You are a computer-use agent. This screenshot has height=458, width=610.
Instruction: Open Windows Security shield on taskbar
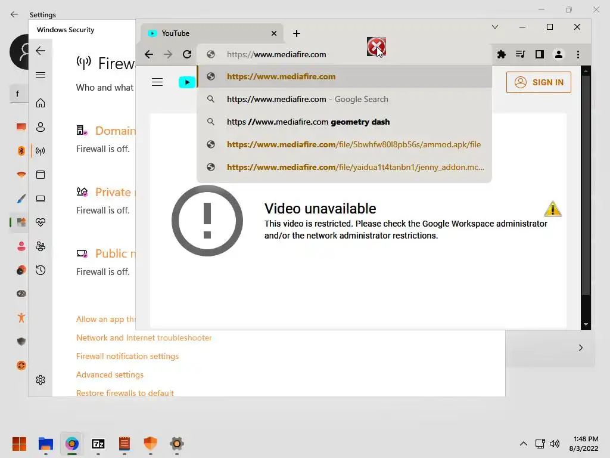[151, 444]
